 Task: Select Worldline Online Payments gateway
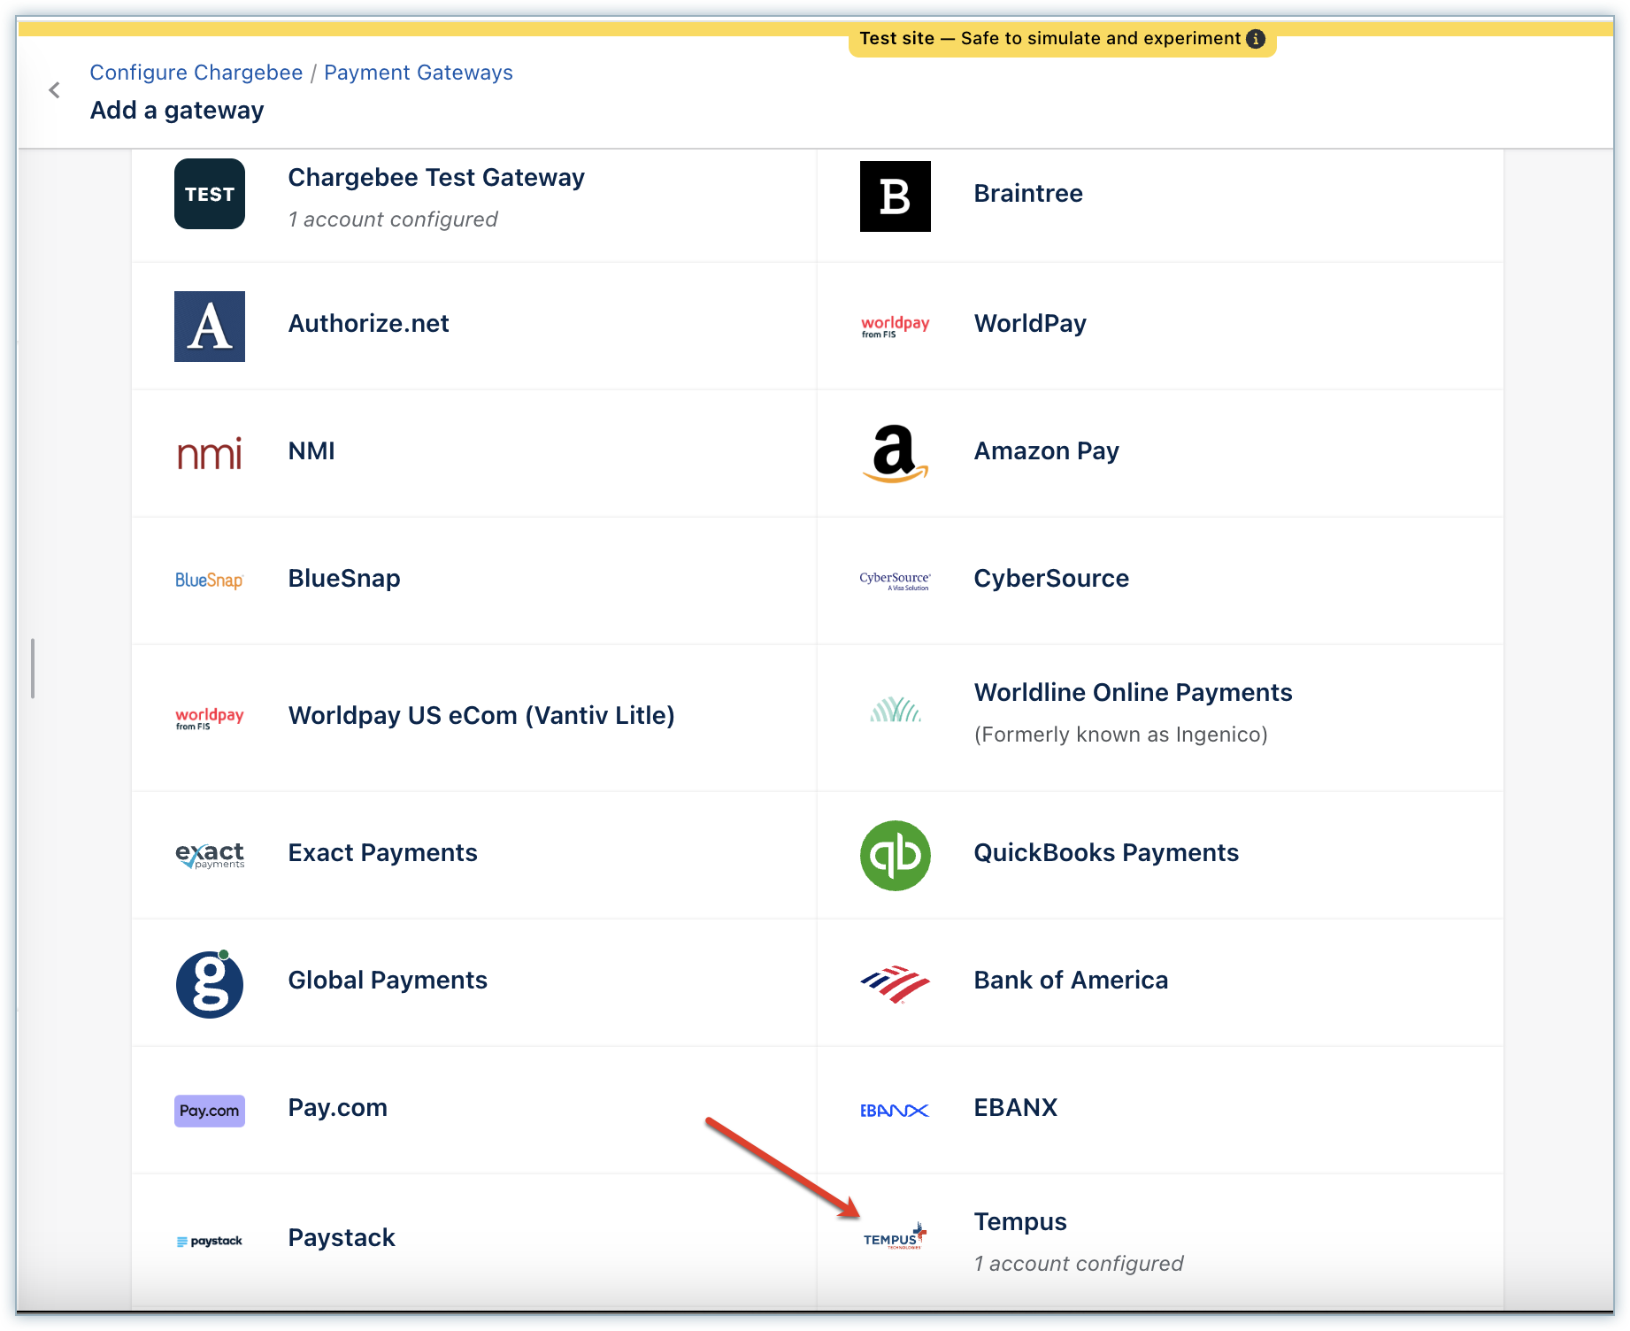pyautogui.click(x=1132, y=693)
